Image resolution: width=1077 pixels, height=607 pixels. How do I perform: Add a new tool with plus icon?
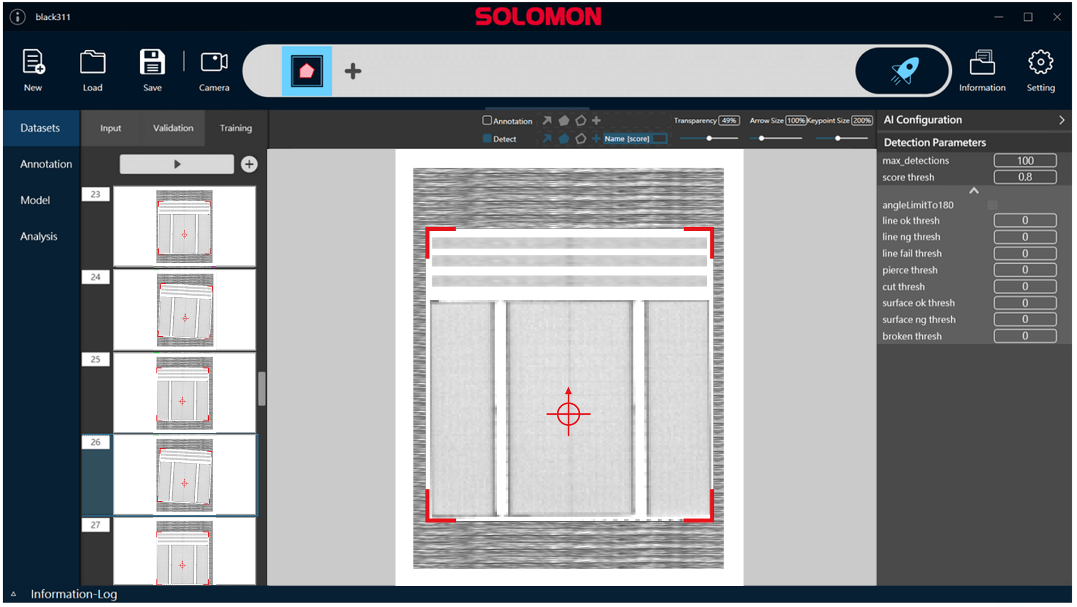tap(353, 71)
